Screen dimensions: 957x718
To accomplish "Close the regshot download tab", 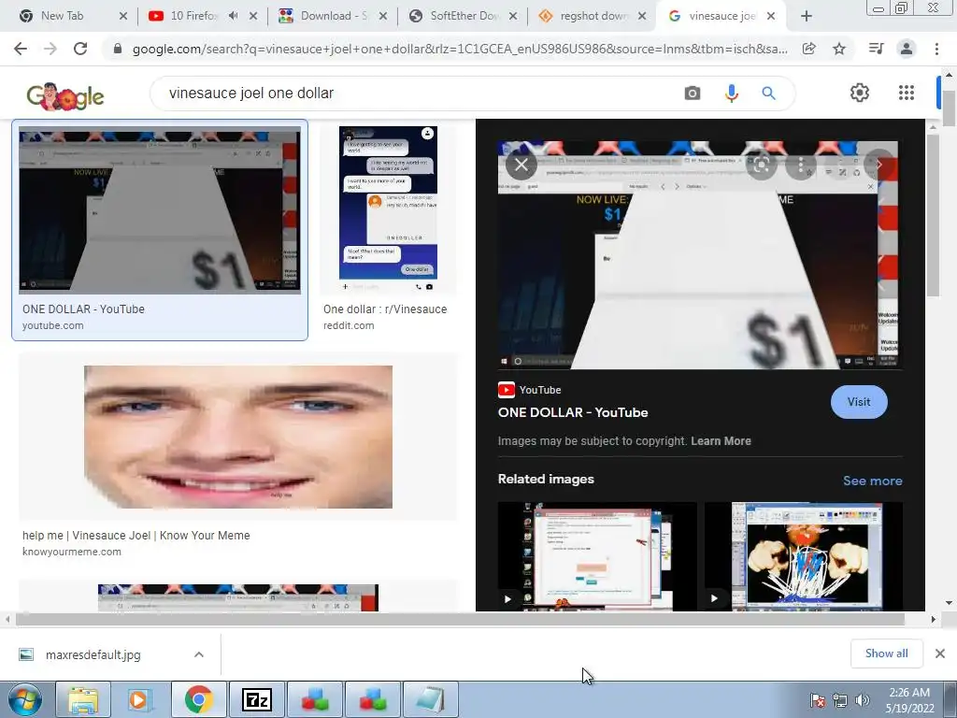I will [x=642, y=17].
